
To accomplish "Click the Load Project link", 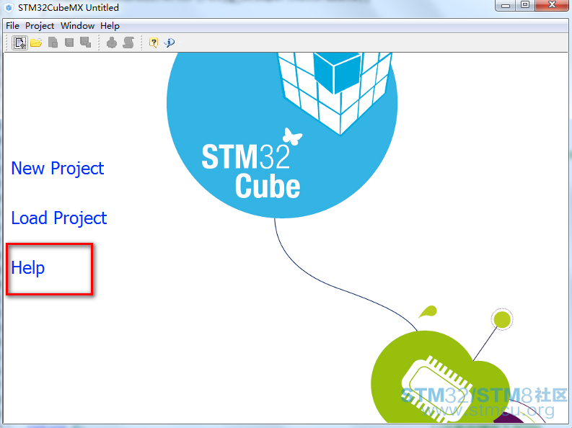I will 59,218.
